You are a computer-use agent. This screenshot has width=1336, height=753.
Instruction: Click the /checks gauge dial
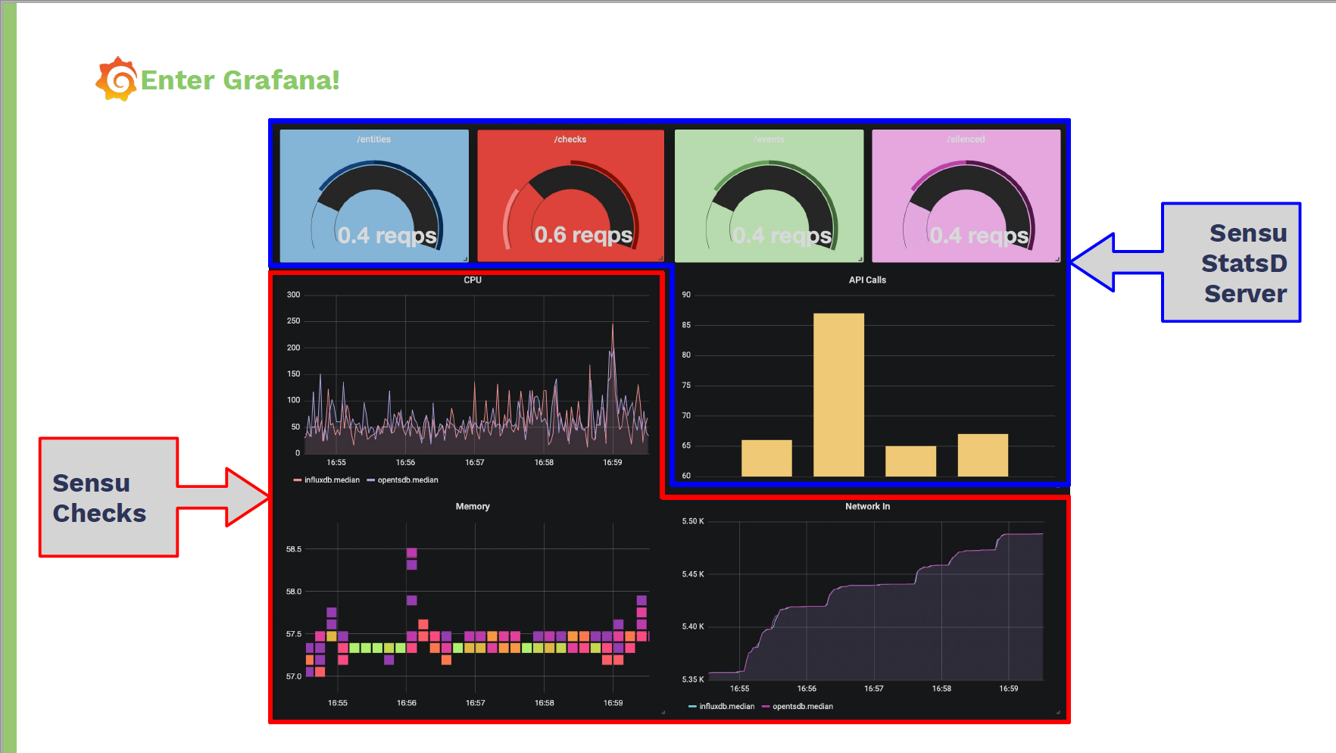tap(573, 205)
